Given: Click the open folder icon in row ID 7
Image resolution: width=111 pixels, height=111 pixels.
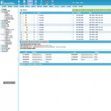Looking at the screenshot, I should point(26,25).
